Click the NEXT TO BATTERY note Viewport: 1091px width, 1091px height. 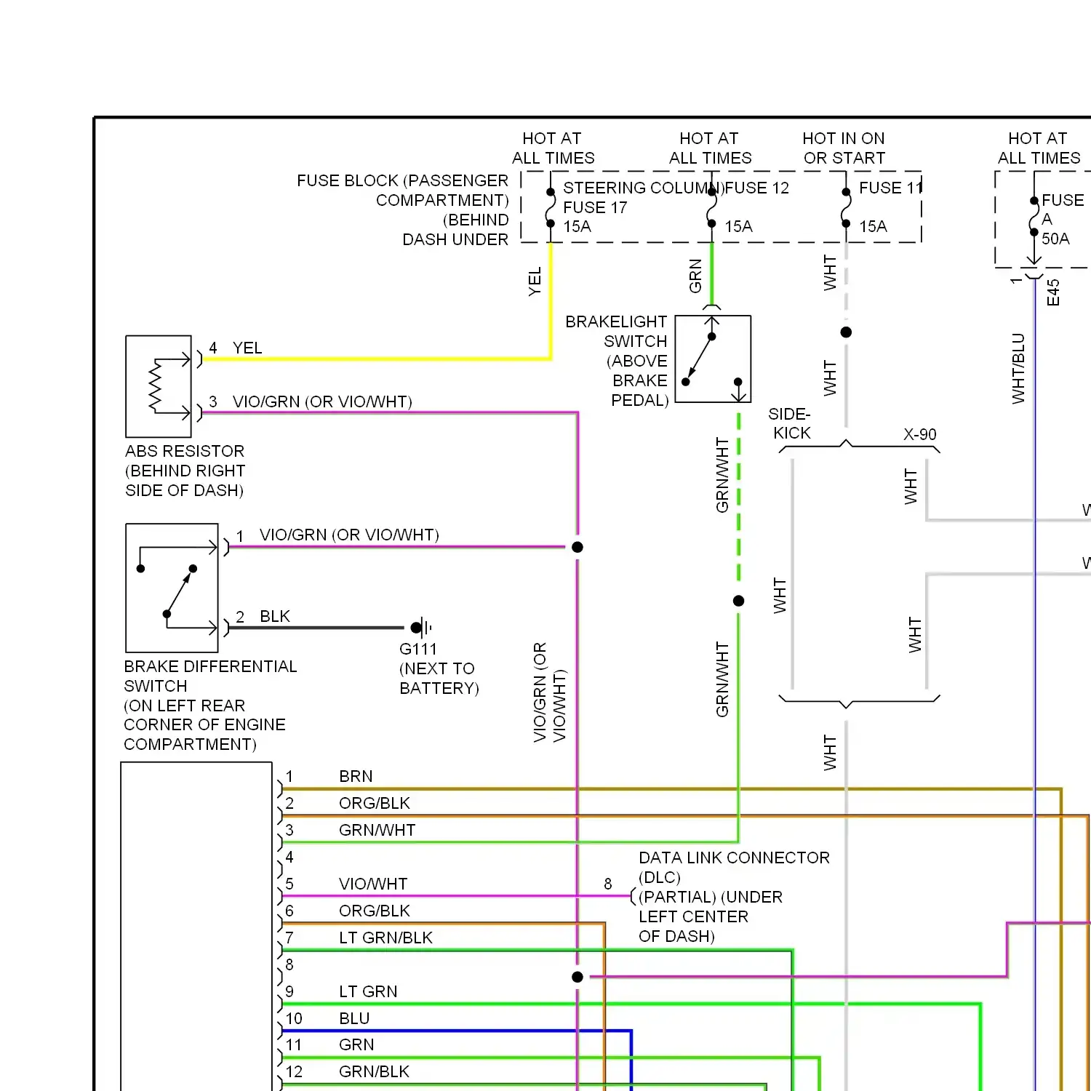coord(439,678)
